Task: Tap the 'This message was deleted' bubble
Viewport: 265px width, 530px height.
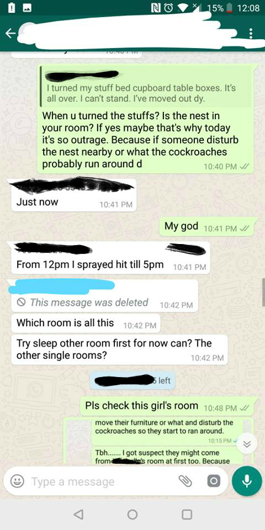Action: pyautogui.click(x=104, y=295)
